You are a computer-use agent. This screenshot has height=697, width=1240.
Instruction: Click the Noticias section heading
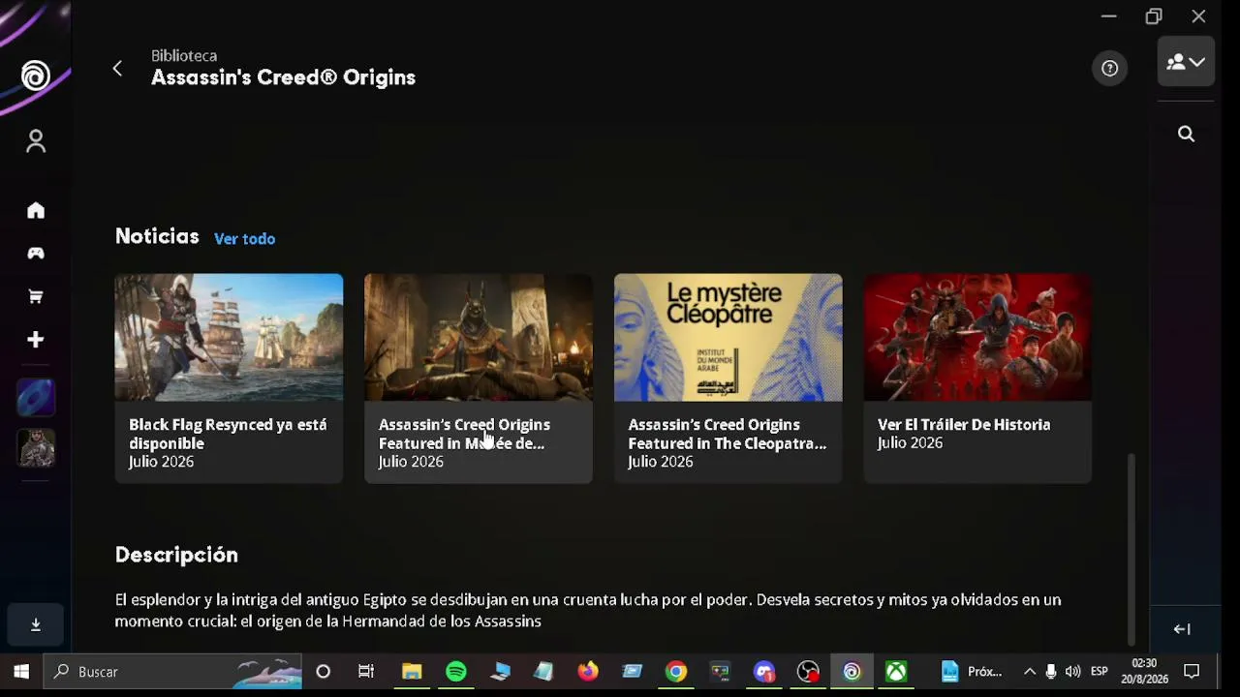coord(157,236)
